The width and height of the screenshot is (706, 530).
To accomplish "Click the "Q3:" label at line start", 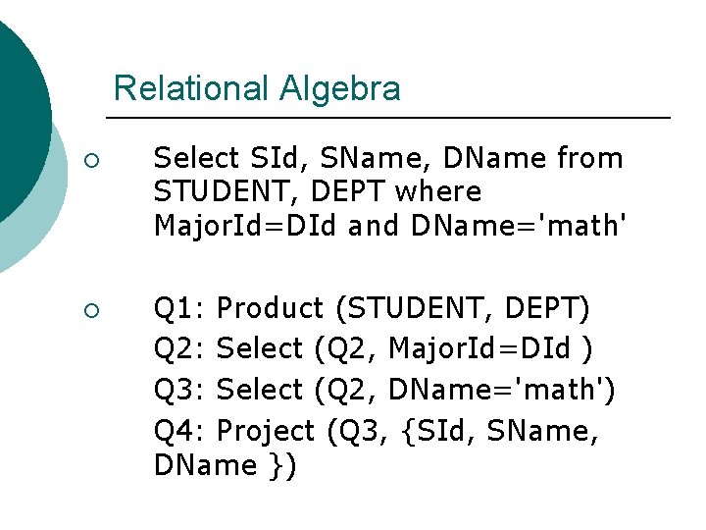I will (x=179, y=390).
